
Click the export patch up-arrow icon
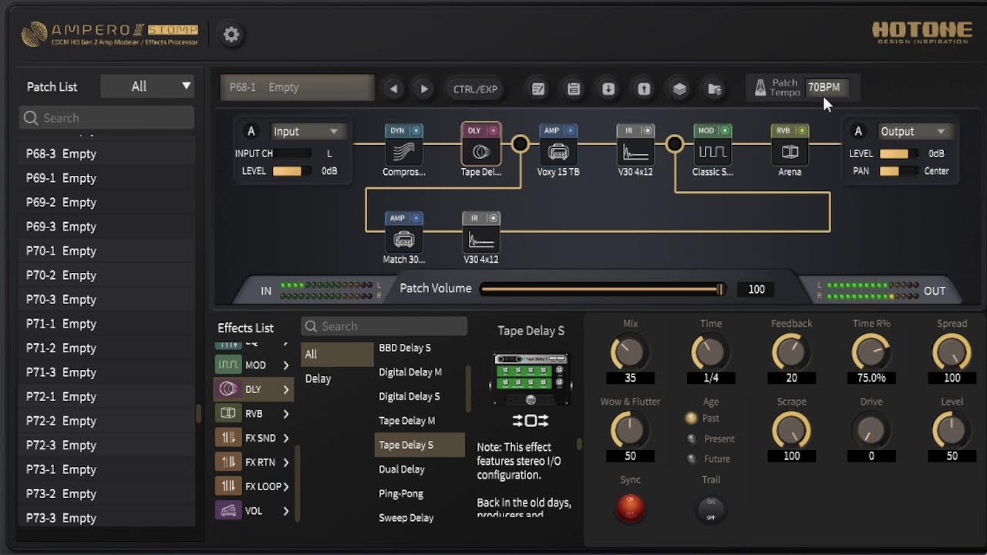(x=644, y=89)
